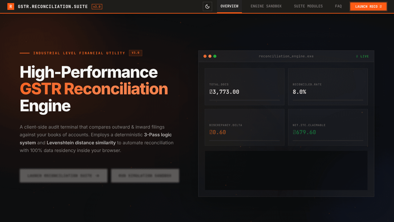Click the dark log panel in engine window
This screenshot has width=394, height=222.
[x=286, y=170]
